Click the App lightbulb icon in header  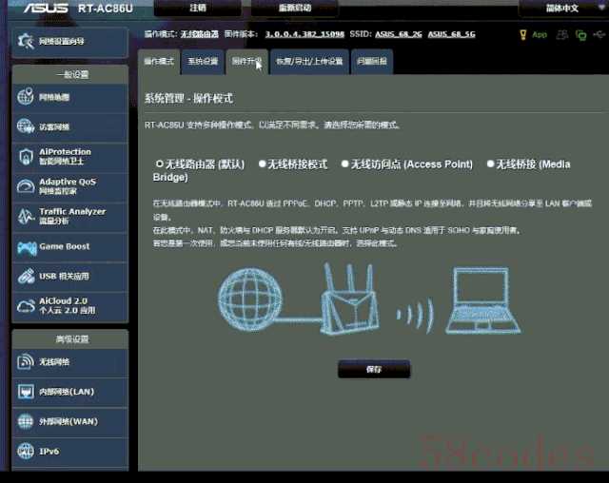pos(523,34)
